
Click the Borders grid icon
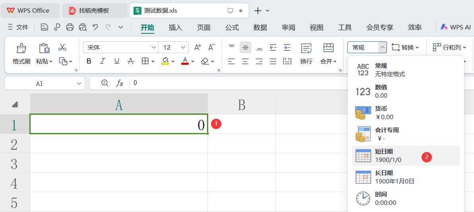(x=145, y=61)
